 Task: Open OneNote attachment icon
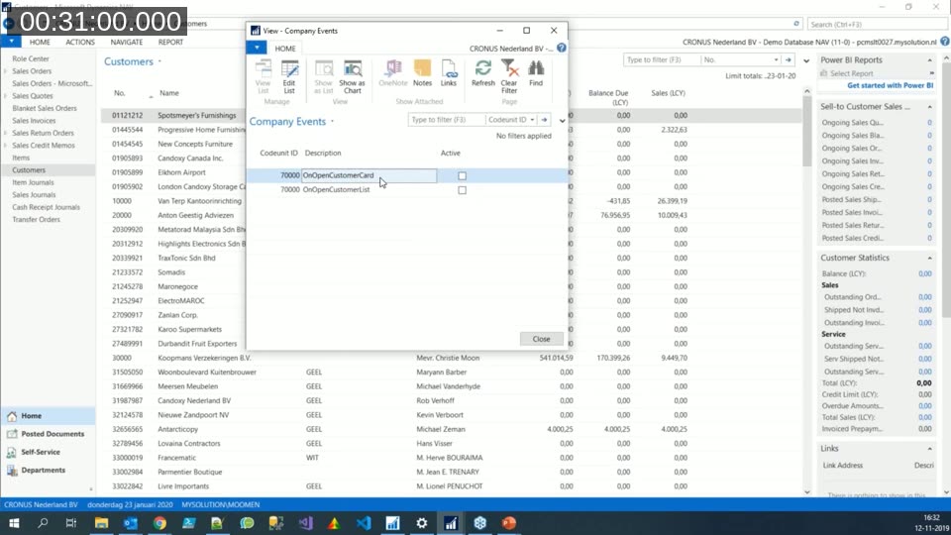pos(393,74)
